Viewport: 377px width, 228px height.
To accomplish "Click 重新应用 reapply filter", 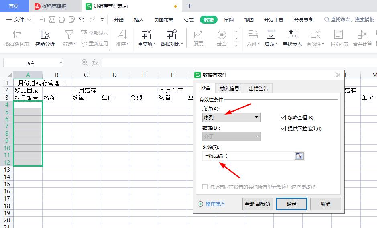I will point(94,43).
